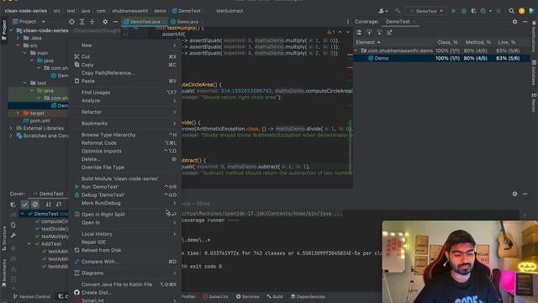Toggle Show Passed tests checkmark button

click(24, 205)
